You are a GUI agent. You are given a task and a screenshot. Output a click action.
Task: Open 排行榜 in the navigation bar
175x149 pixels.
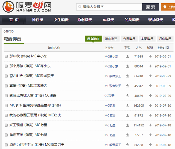pyautogui.click(x=37, y=20)
